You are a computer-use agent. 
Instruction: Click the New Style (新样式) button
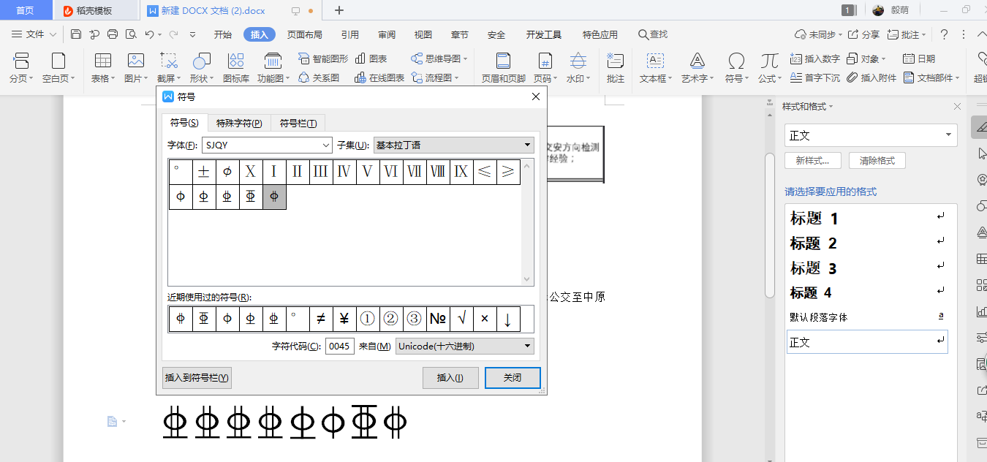click(x=813, y=161)
